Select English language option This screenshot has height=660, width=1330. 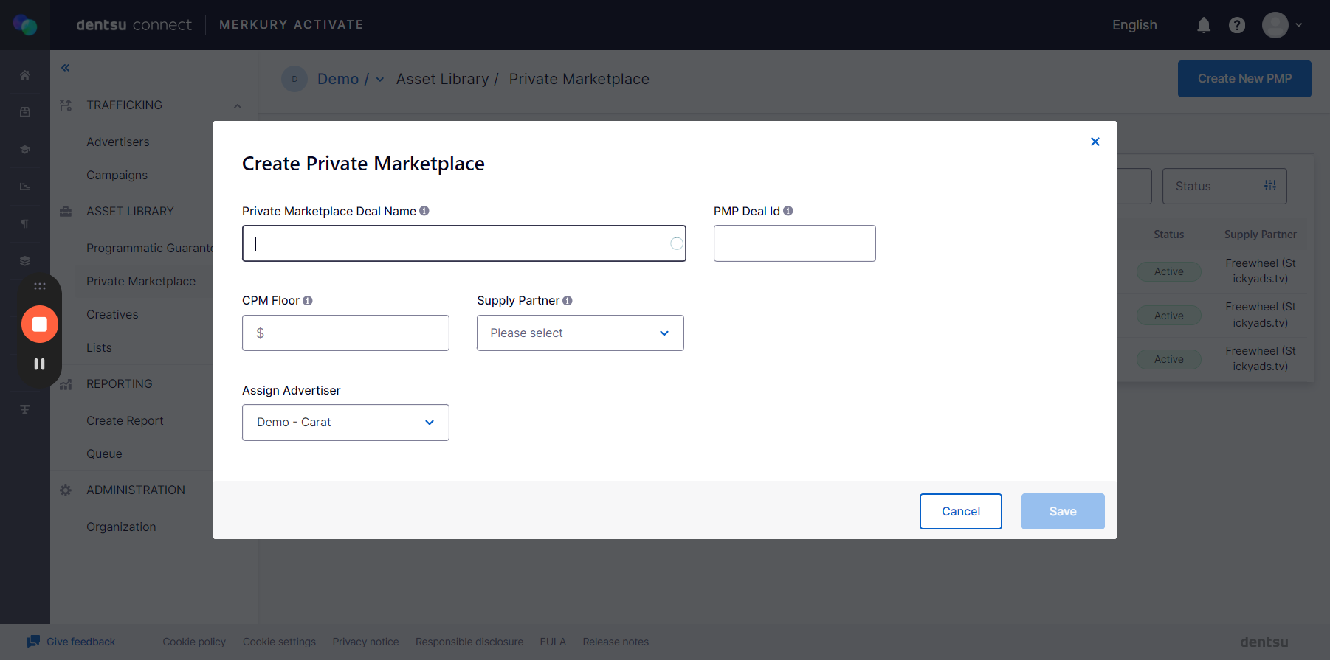coord(1134,25)
